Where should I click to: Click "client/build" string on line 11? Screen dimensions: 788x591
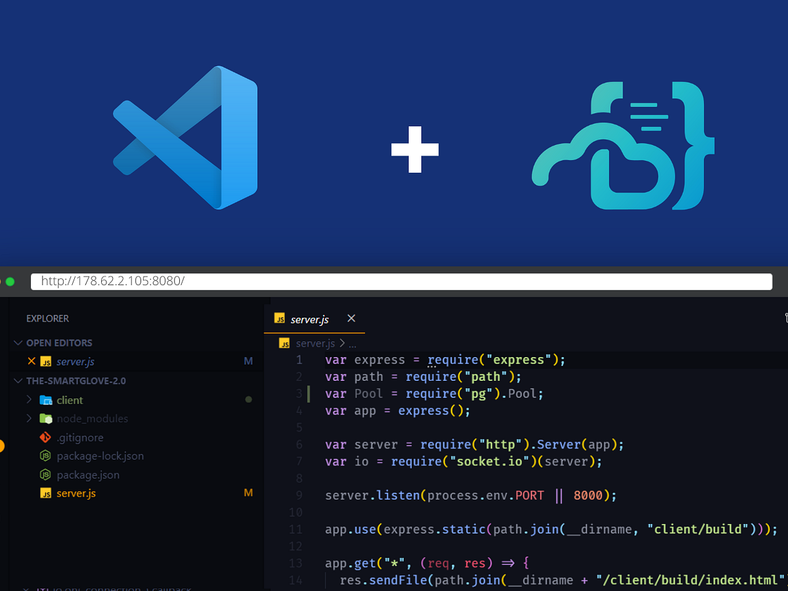pyautogui.click(x=697, y=529)
